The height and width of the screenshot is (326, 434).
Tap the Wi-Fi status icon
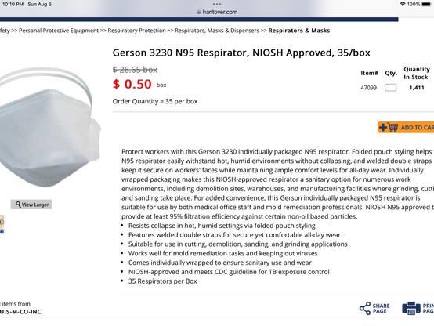[403, 4]
